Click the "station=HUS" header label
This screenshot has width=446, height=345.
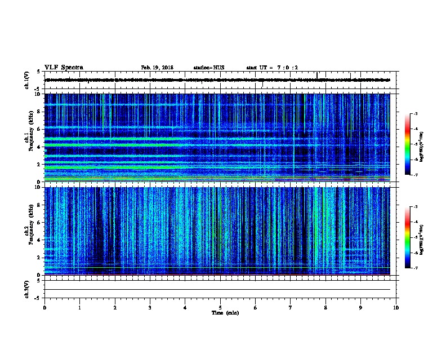tap(209, 68)
